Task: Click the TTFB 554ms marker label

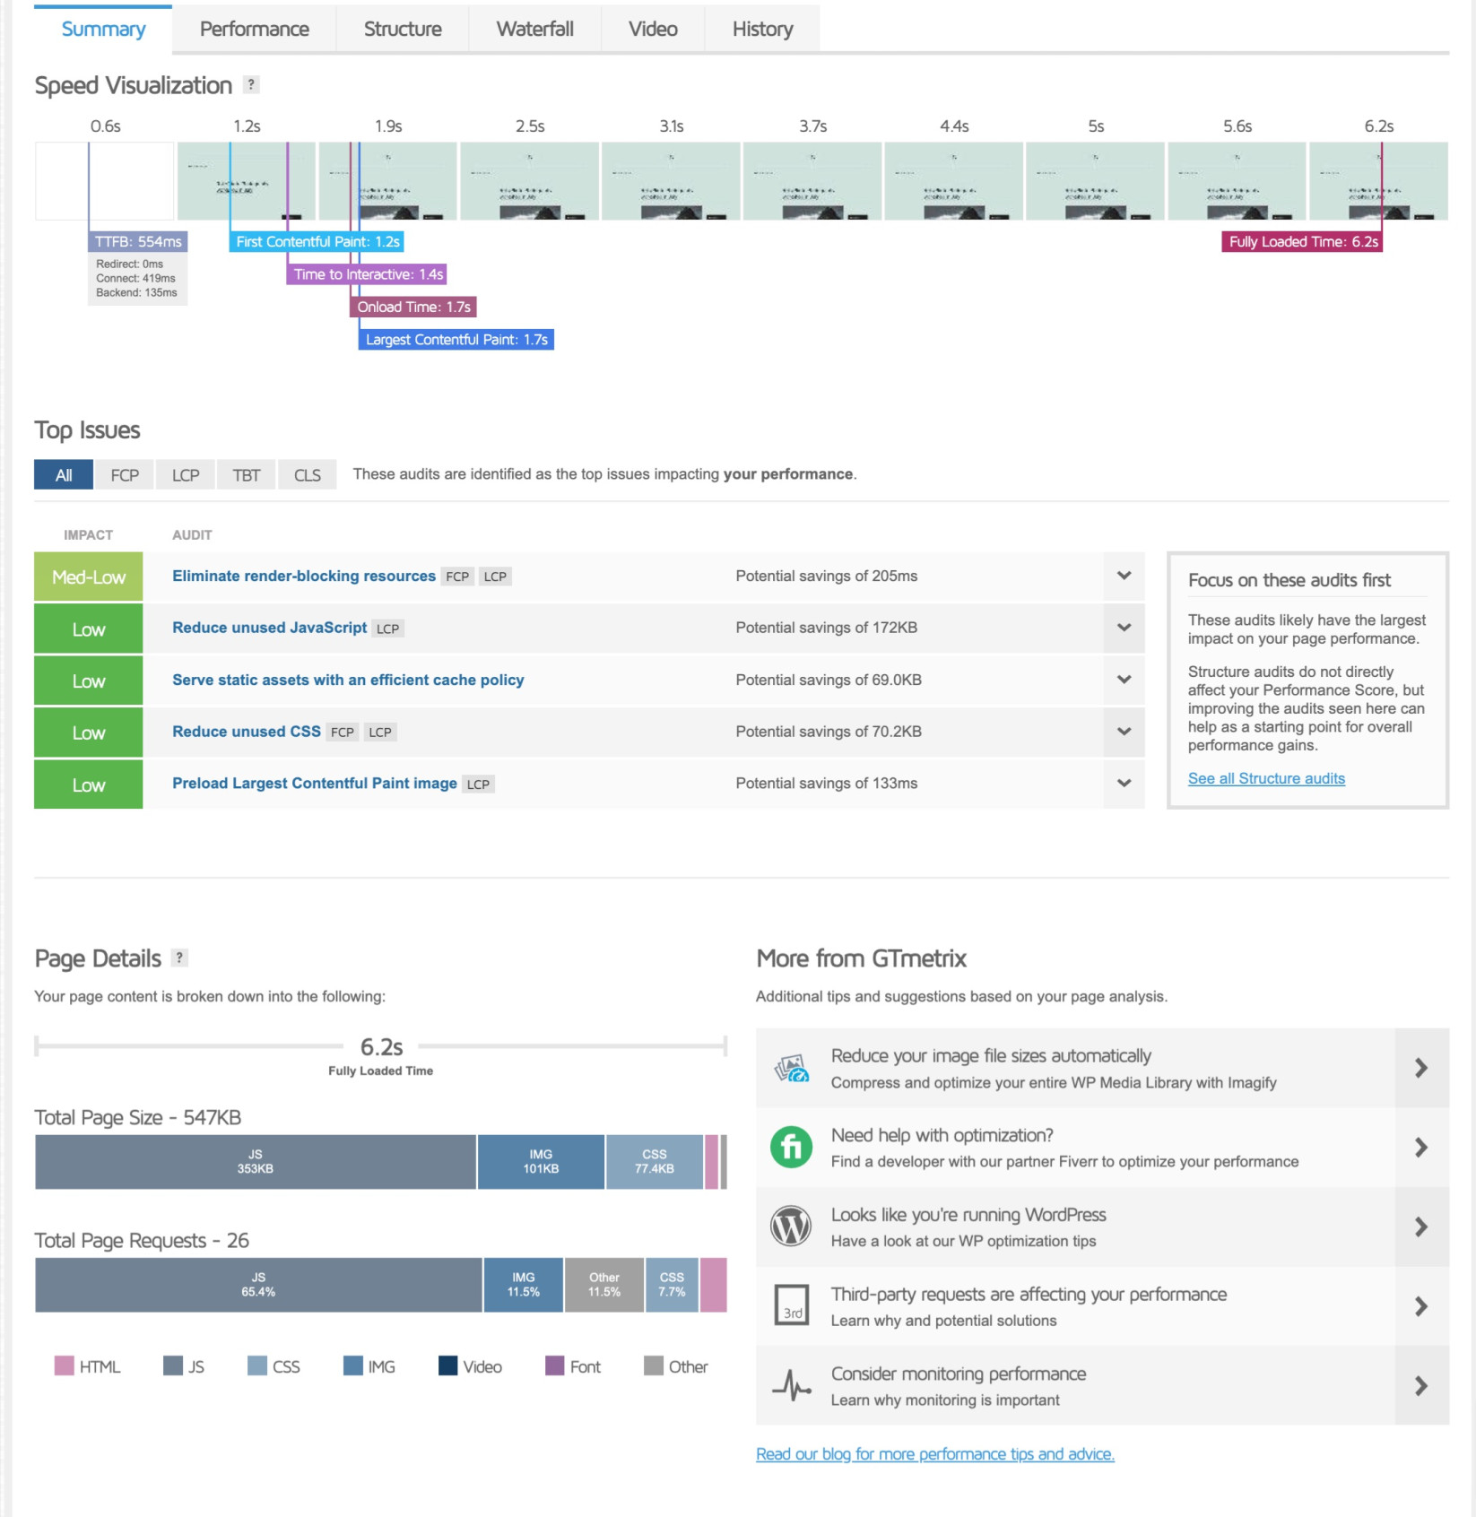Action: point(138,241)
